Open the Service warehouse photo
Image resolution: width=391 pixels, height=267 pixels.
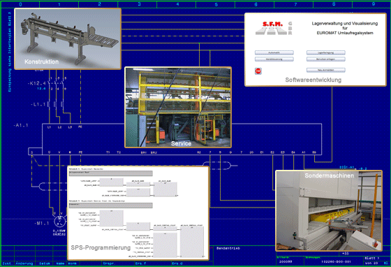point(178,108)
